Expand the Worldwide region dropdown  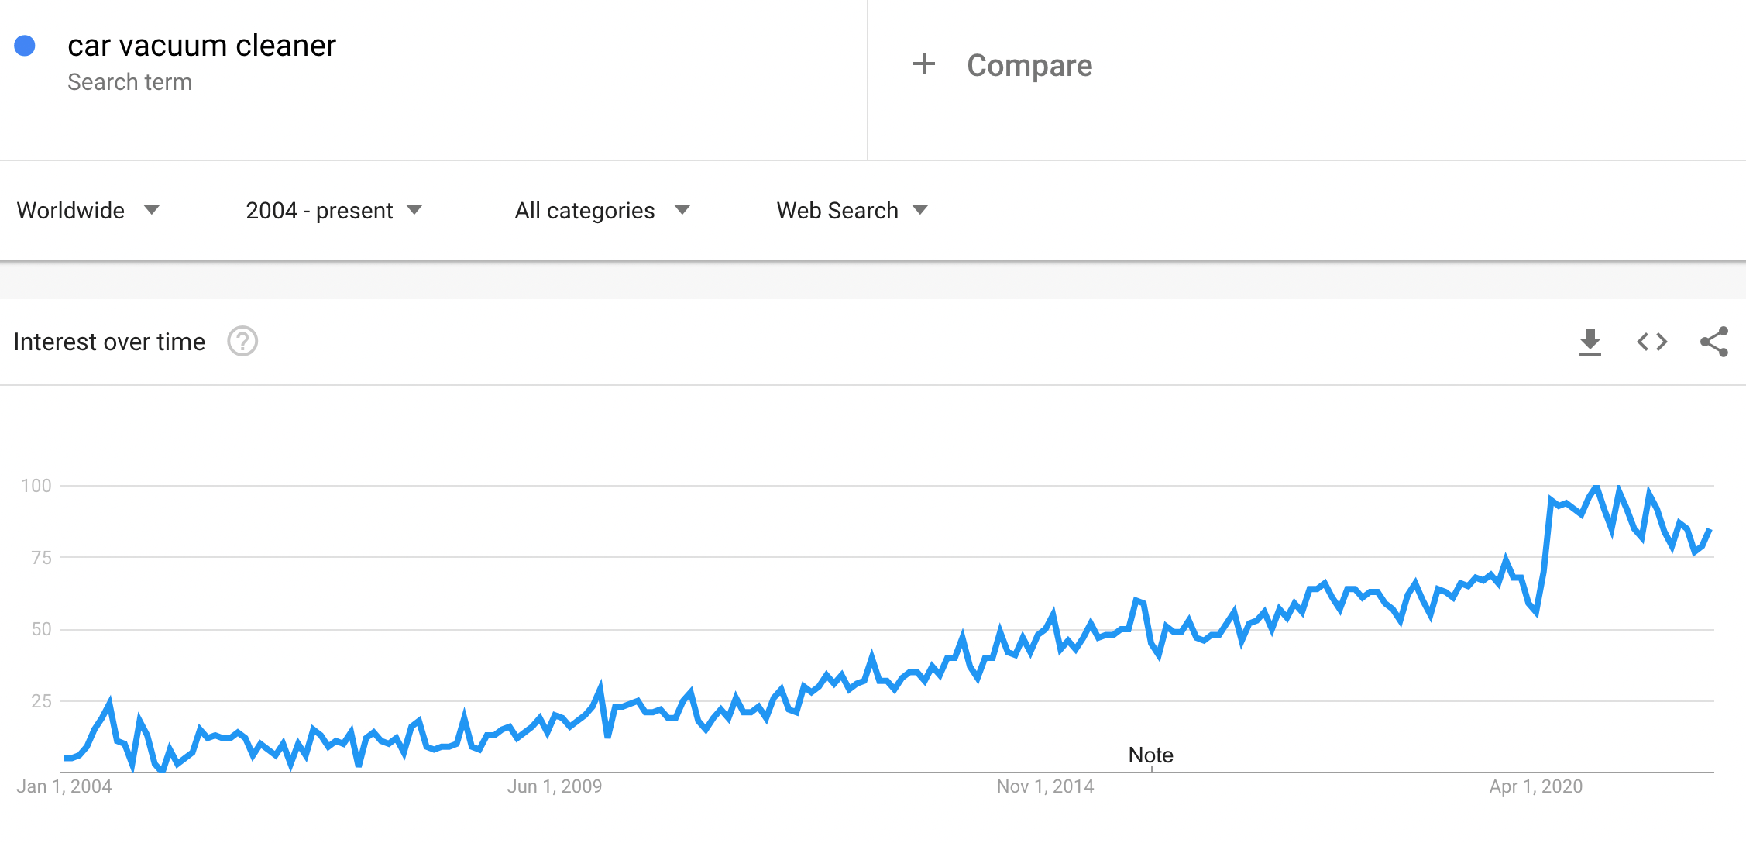tap(88, 210)
